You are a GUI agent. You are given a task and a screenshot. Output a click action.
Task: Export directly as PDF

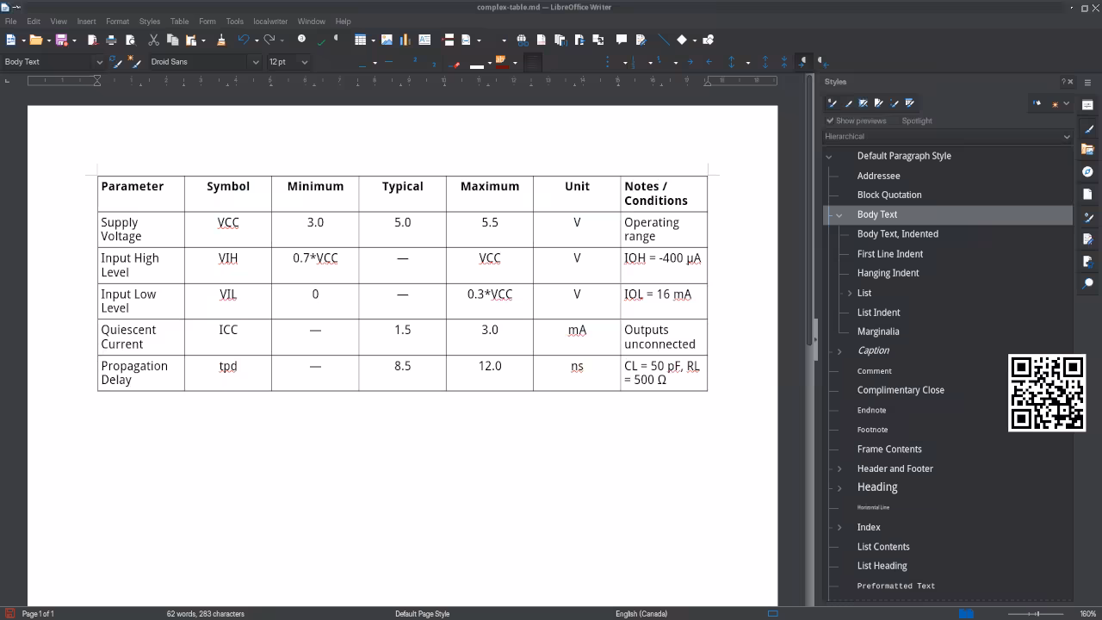point(92,40)
